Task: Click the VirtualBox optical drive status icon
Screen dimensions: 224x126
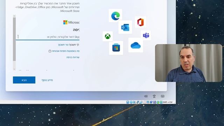Action: tap(131, 102)
